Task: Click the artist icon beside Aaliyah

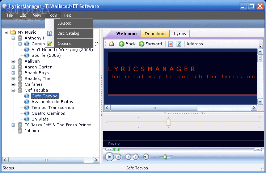Action: (20, 61)
